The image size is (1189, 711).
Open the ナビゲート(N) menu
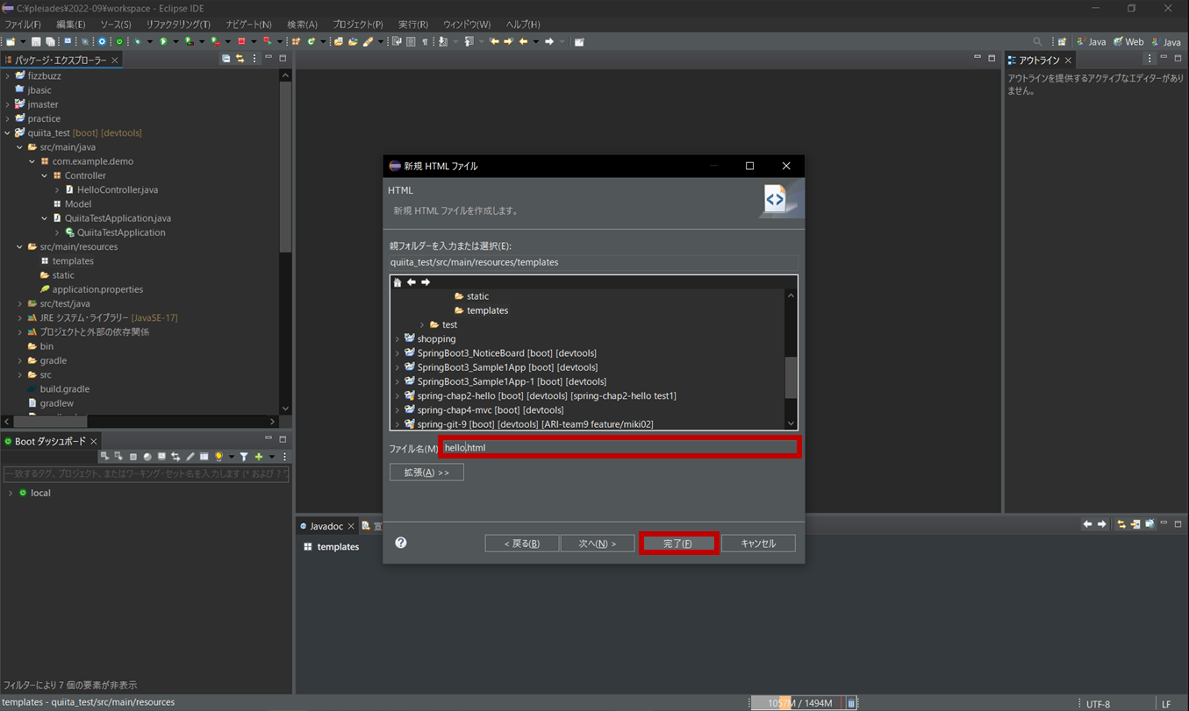248,25
